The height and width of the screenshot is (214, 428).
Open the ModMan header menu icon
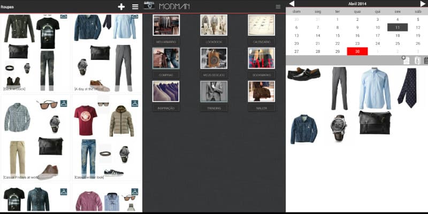click(x=278, y=6)
